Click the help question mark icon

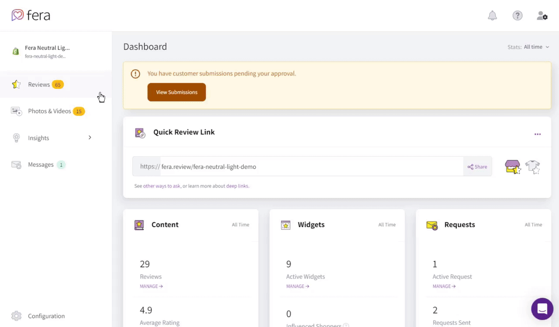[518, 16]
